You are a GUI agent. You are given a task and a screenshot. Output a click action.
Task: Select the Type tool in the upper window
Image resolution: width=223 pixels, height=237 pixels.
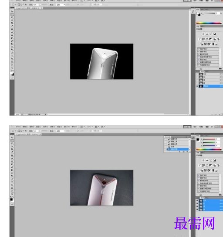(x=12, y=56)
